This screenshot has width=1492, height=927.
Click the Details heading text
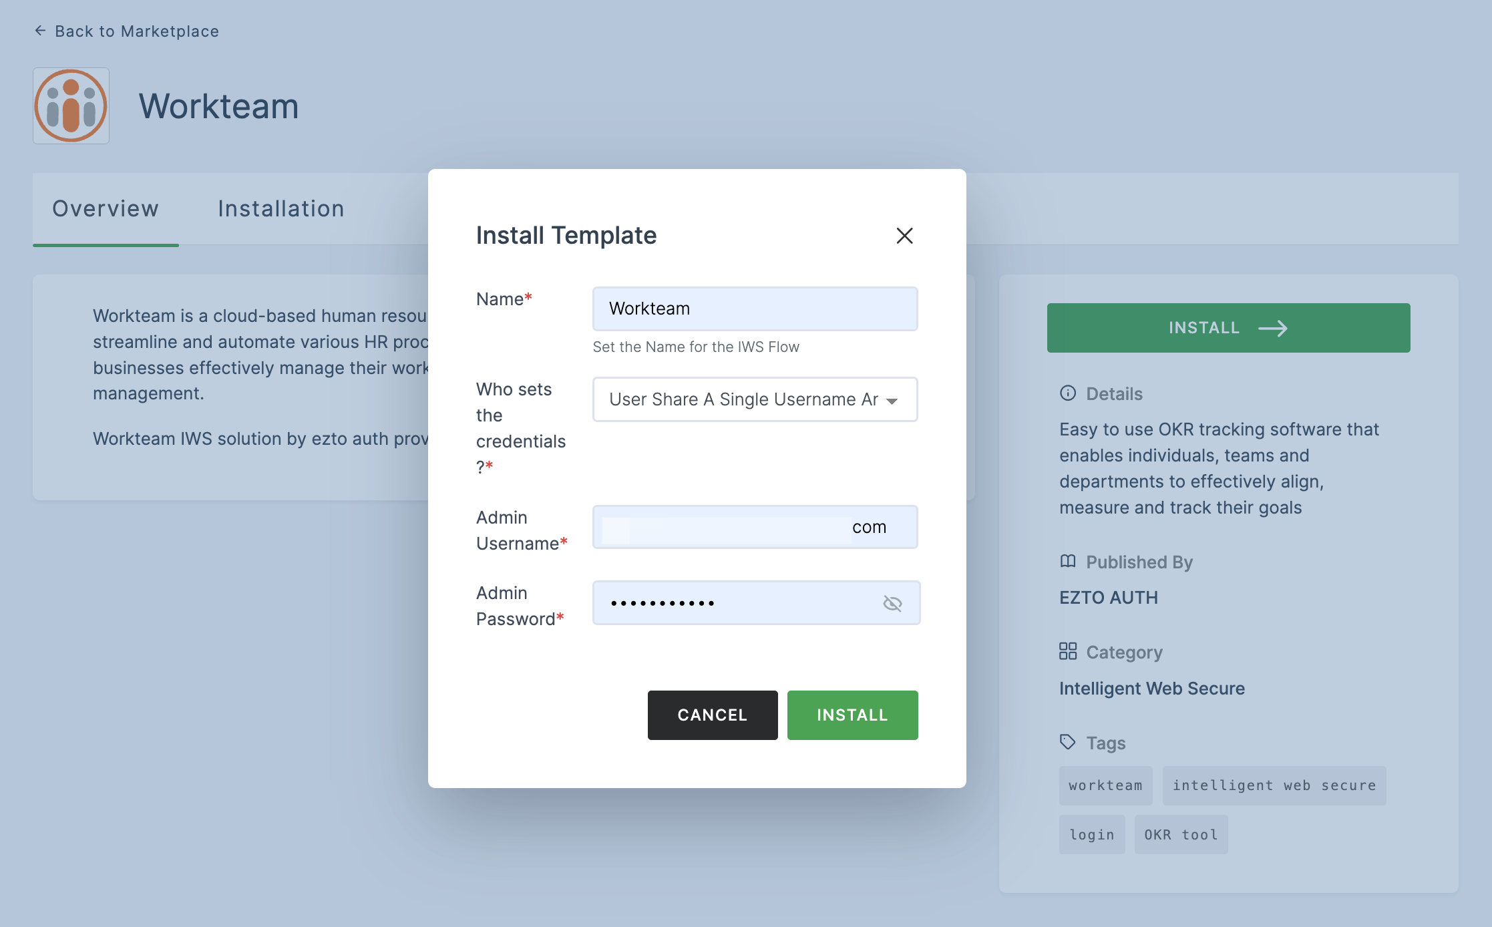[1114, 394]
